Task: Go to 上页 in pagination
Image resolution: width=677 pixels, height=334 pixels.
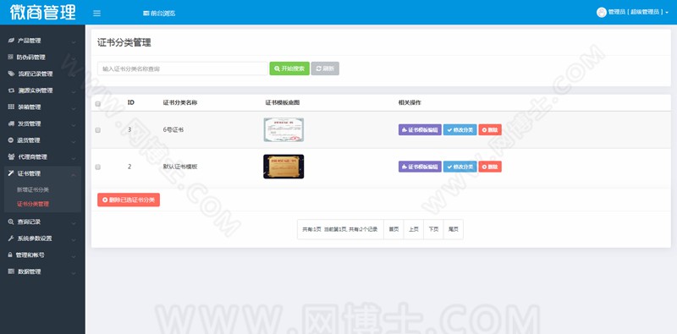Action: coord(414,229)
